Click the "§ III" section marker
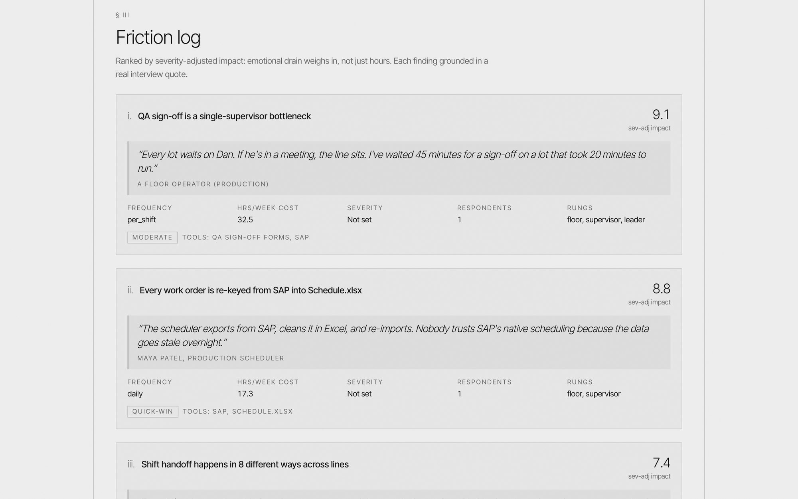The image size is (798, 499). coord(122,15)
